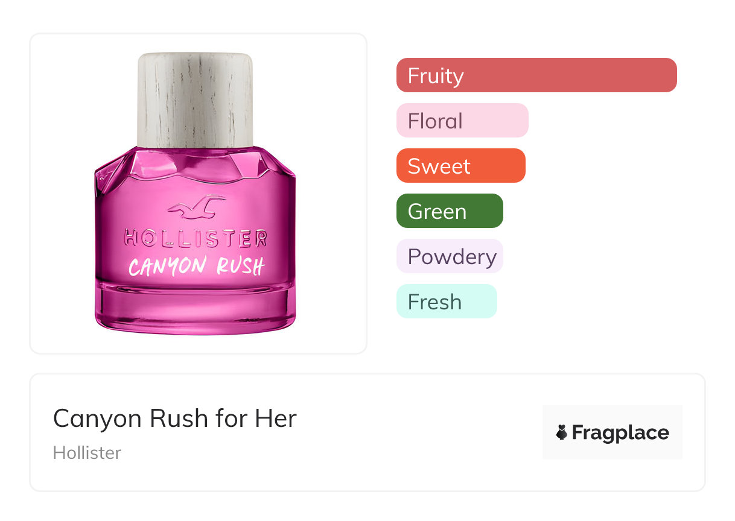Click the faceted shoulder of the bottle
Screen dimensions: 735x521
click(x=195, y=166)
